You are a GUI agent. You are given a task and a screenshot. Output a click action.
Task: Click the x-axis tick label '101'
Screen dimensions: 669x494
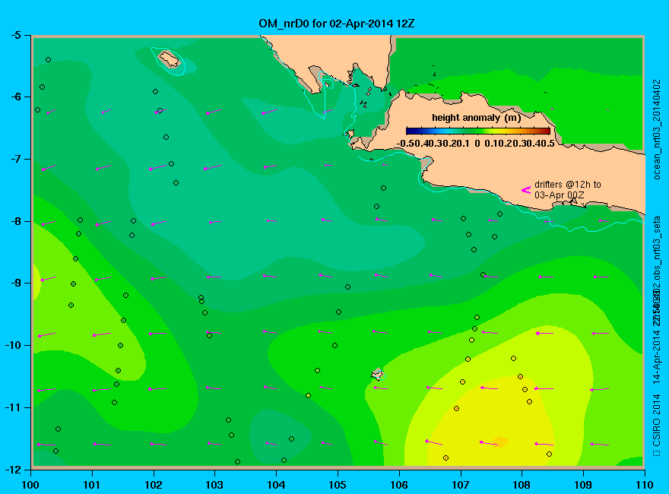(92, 485)
